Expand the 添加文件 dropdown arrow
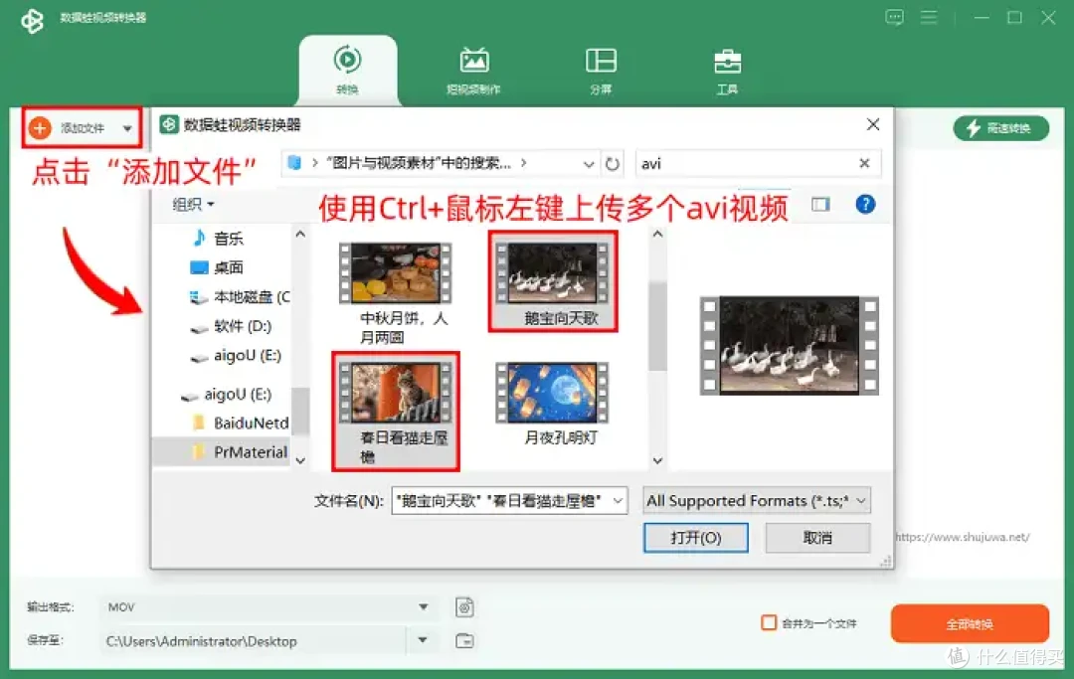This screenshot has height=679, width=1074. tap(127, 128)
